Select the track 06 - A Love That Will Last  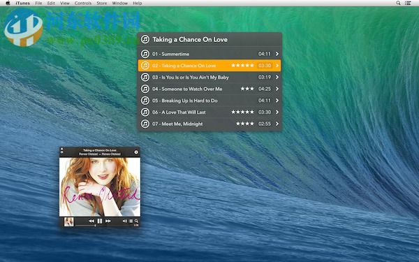[209, 112]
